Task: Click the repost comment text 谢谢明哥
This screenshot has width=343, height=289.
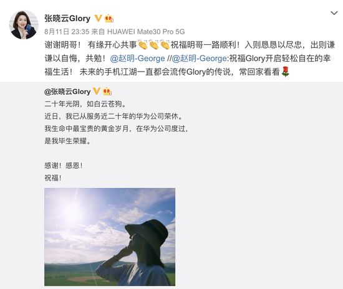Action: point(63,45)
